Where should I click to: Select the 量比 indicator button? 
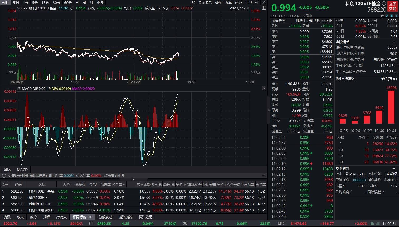7,170
